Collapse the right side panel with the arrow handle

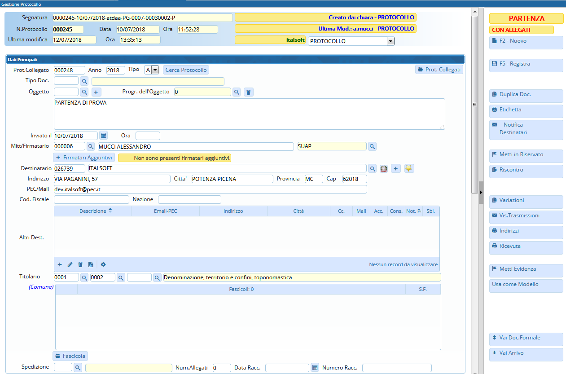[x=481, y=192]
